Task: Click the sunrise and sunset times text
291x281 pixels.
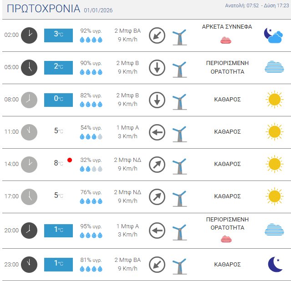Action: 257,6
